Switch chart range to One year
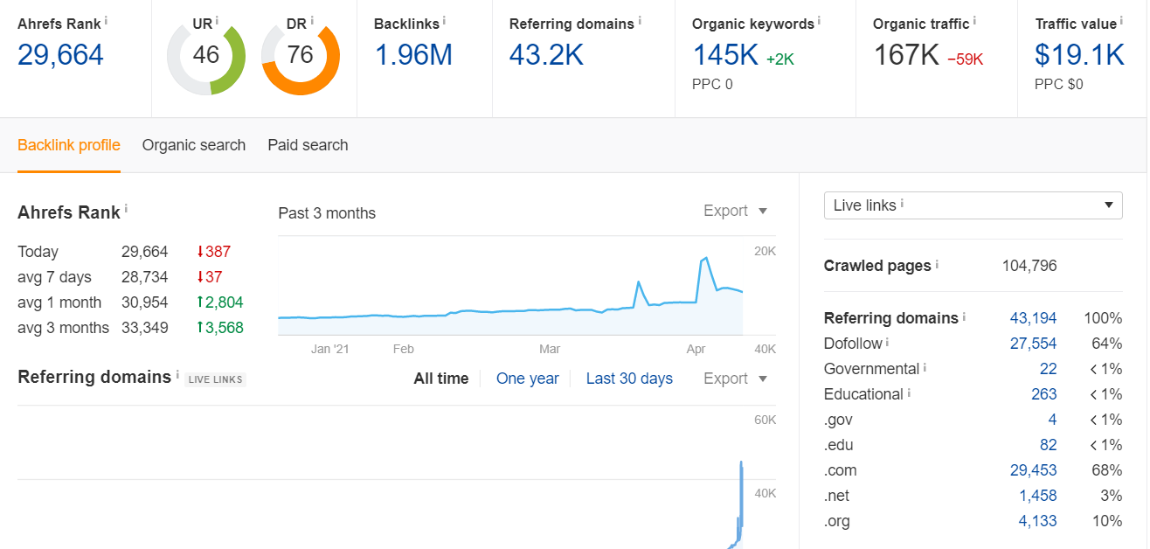This screenshot has width=1150, height=549. tap(527, 379)
